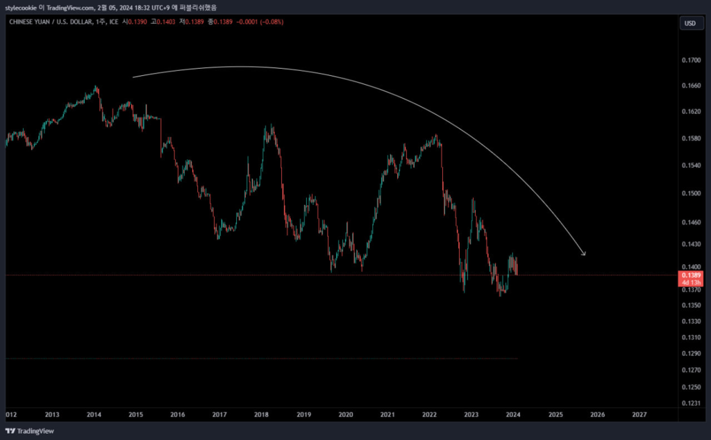Click the 2014 year label on time axis
Image resolution: width=711 pixels, height=440 pixels.
coord(94,414)
